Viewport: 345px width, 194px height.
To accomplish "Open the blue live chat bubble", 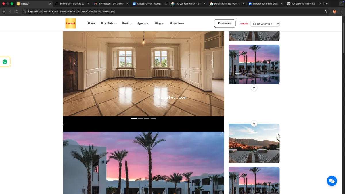I will coord(331,181).
